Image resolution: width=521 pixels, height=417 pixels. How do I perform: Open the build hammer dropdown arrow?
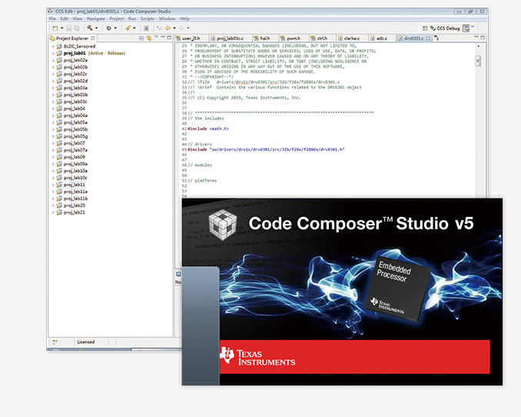(x=97, y=28)
